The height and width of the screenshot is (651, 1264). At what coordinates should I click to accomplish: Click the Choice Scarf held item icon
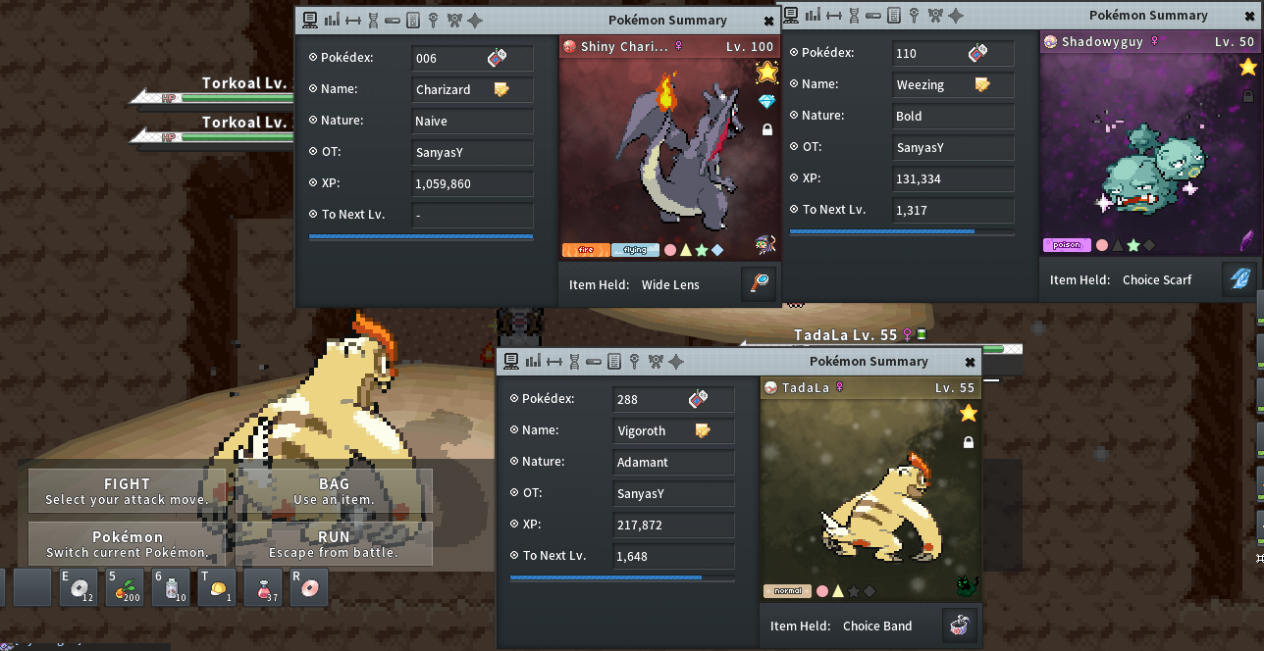1239,279
